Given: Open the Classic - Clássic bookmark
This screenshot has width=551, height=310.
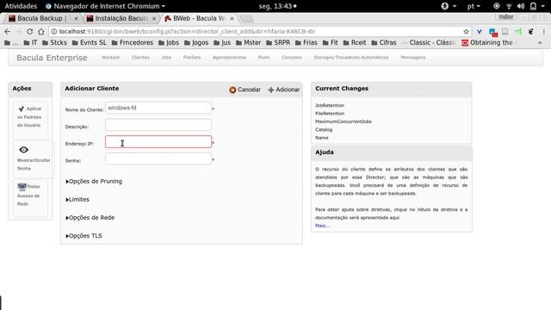Looking at the screenshot, I should pyautogui.click(x=429, y=42).
